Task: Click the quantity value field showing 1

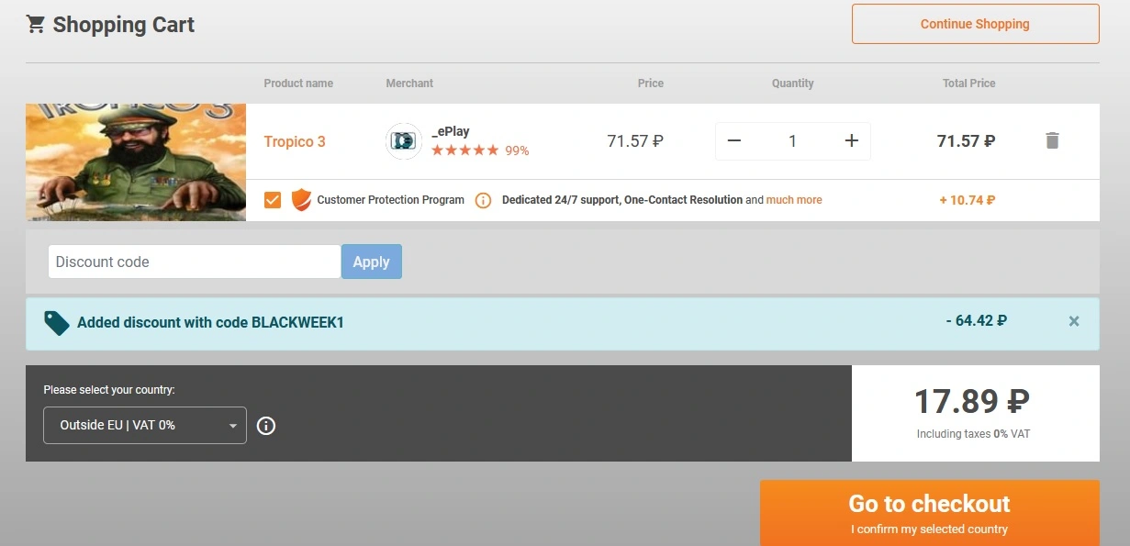Action: [792, 141]
